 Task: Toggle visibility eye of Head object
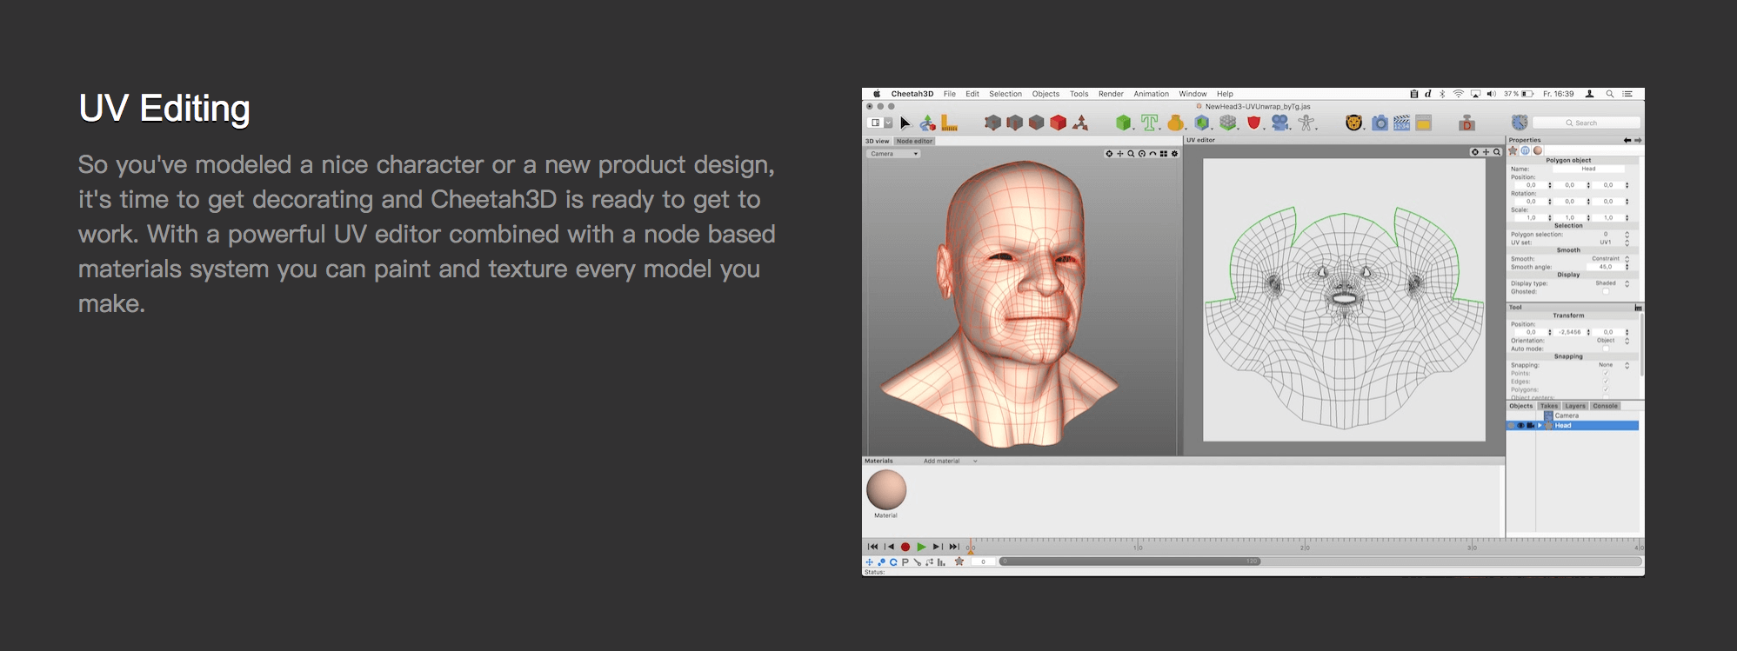[x=1521, y=426]
